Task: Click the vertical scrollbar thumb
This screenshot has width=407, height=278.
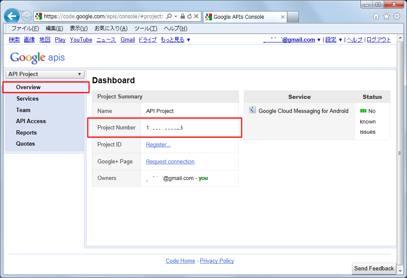Action: point(400,153)
